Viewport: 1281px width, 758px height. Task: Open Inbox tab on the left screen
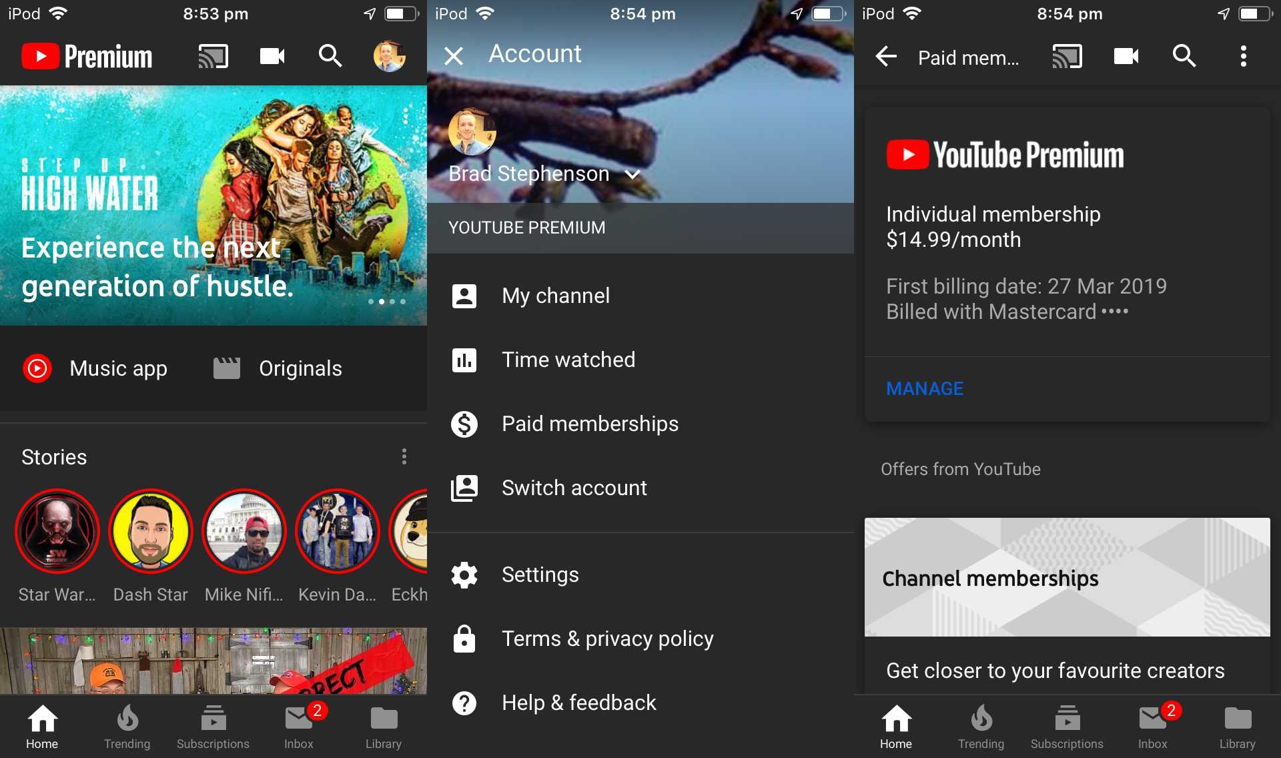pos(299,727)
